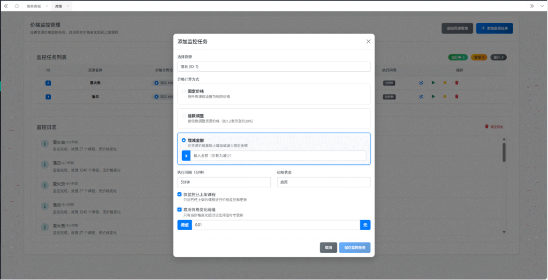Click red delete icon for 落日 row

[456, 96]
